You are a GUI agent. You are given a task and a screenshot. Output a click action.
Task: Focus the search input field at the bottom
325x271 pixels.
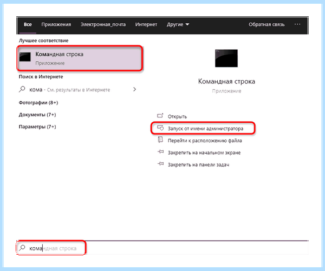click(x=162, y=248)
